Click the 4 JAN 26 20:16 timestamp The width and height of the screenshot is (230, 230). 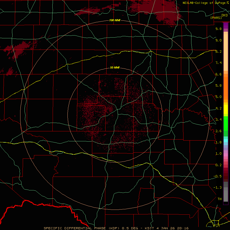click(x=173, y=228)
